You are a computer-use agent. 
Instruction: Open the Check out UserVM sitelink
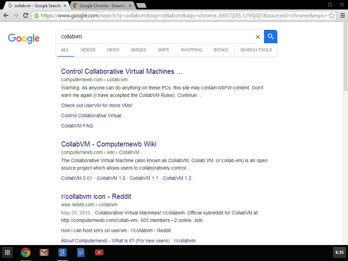(x=97, y=105)
